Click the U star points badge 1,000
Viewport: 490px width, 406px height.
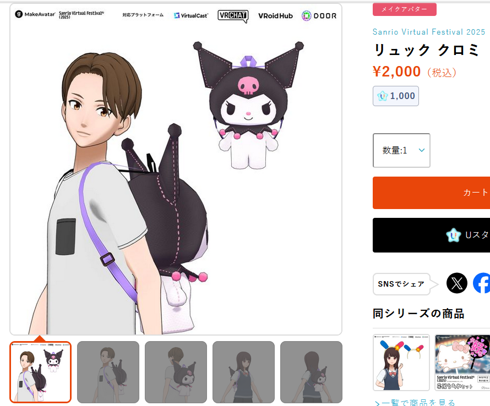pyautogui.click(x=396, y=96)
